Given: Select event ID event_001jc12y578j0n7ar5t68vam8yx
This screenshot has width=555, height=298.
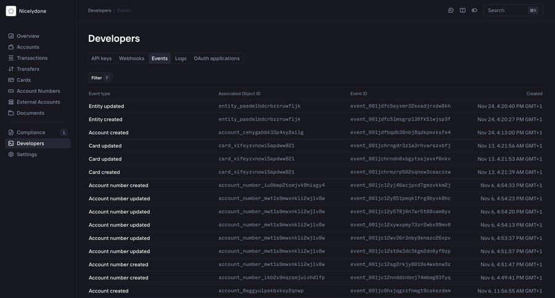Looking at the screenshot, I should [400, 212].
